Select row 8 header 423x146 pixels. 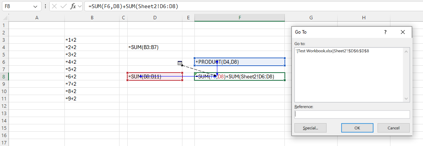(4, 76)
